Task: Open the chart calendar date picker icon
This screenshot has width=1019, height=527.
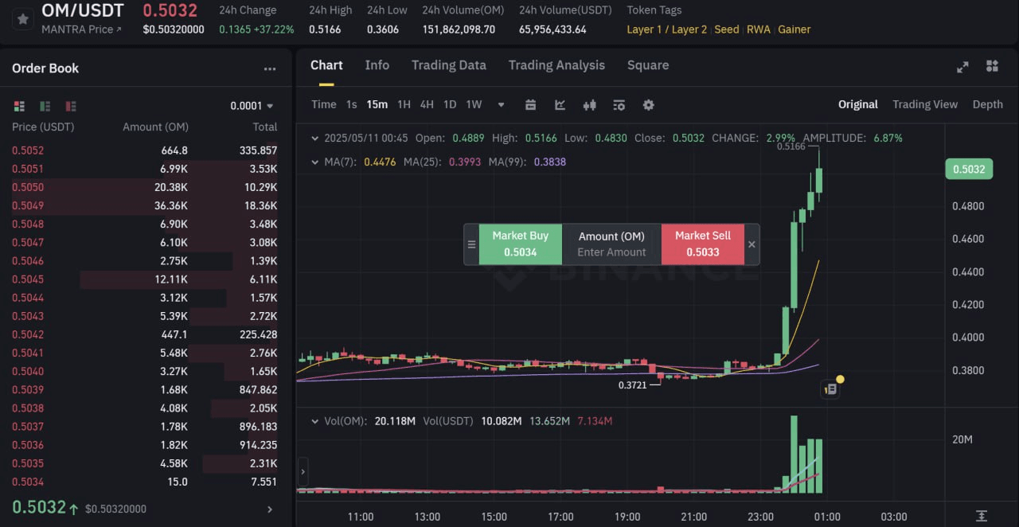Action: (531, 105)
